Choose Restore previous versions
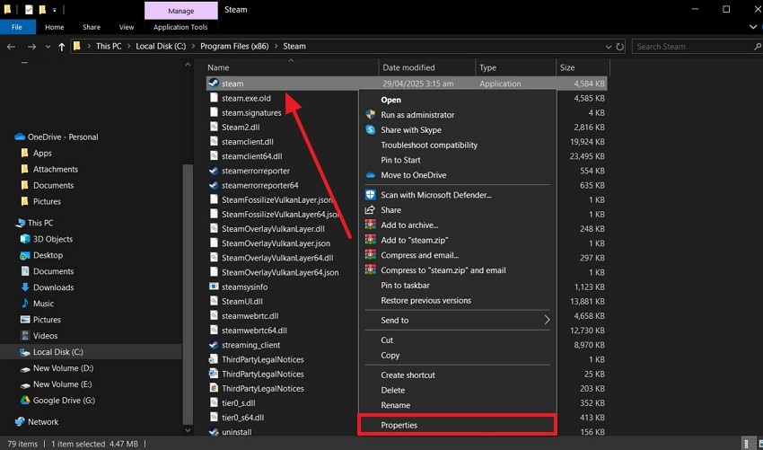Viewport: 763px width, 450px height. coord(425,301)
